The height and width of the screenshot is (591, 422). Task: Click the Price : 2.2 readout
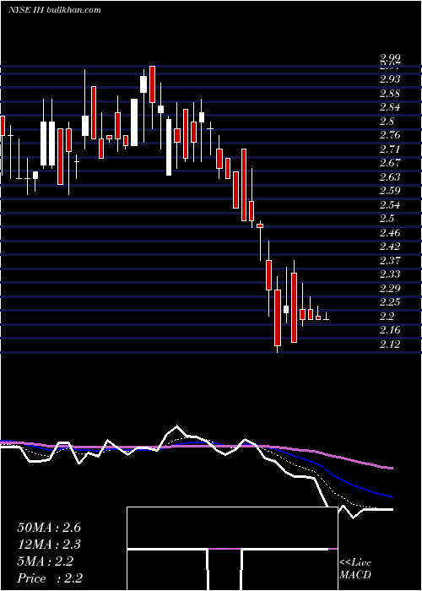(50, 578)
